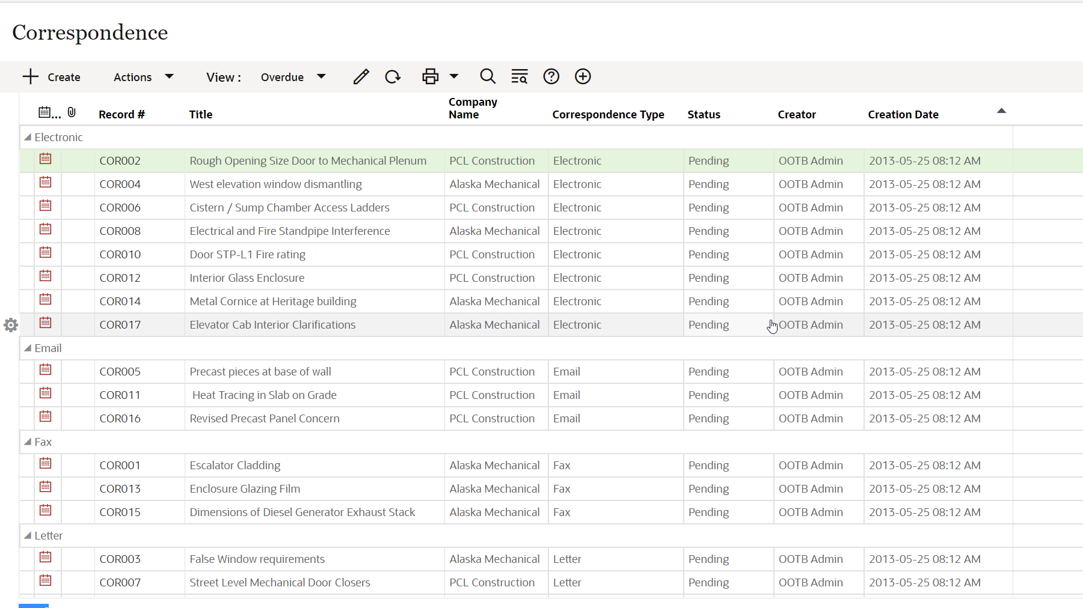Collapse the Fax group
Viewport: 1083px width, 608px height.
tap(28, 442)
